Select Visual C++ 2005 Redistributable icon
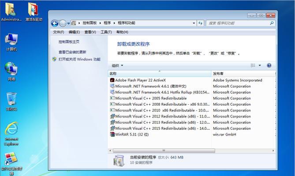 pos(112,98)
